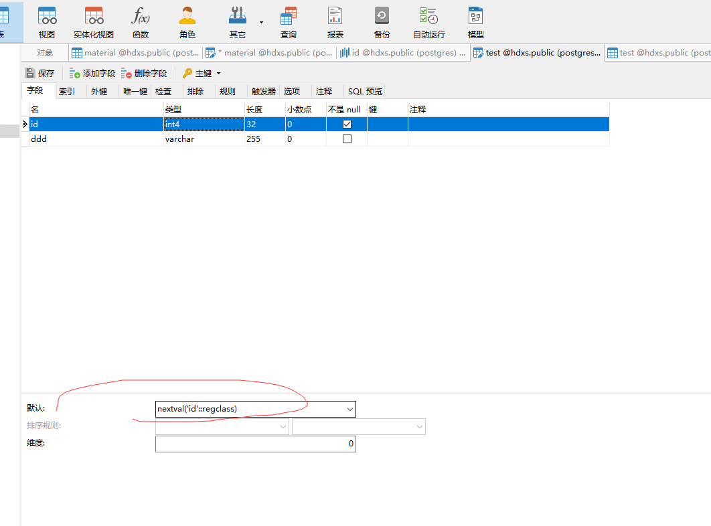Click the 删除字段 delete field button

point(144,74)
